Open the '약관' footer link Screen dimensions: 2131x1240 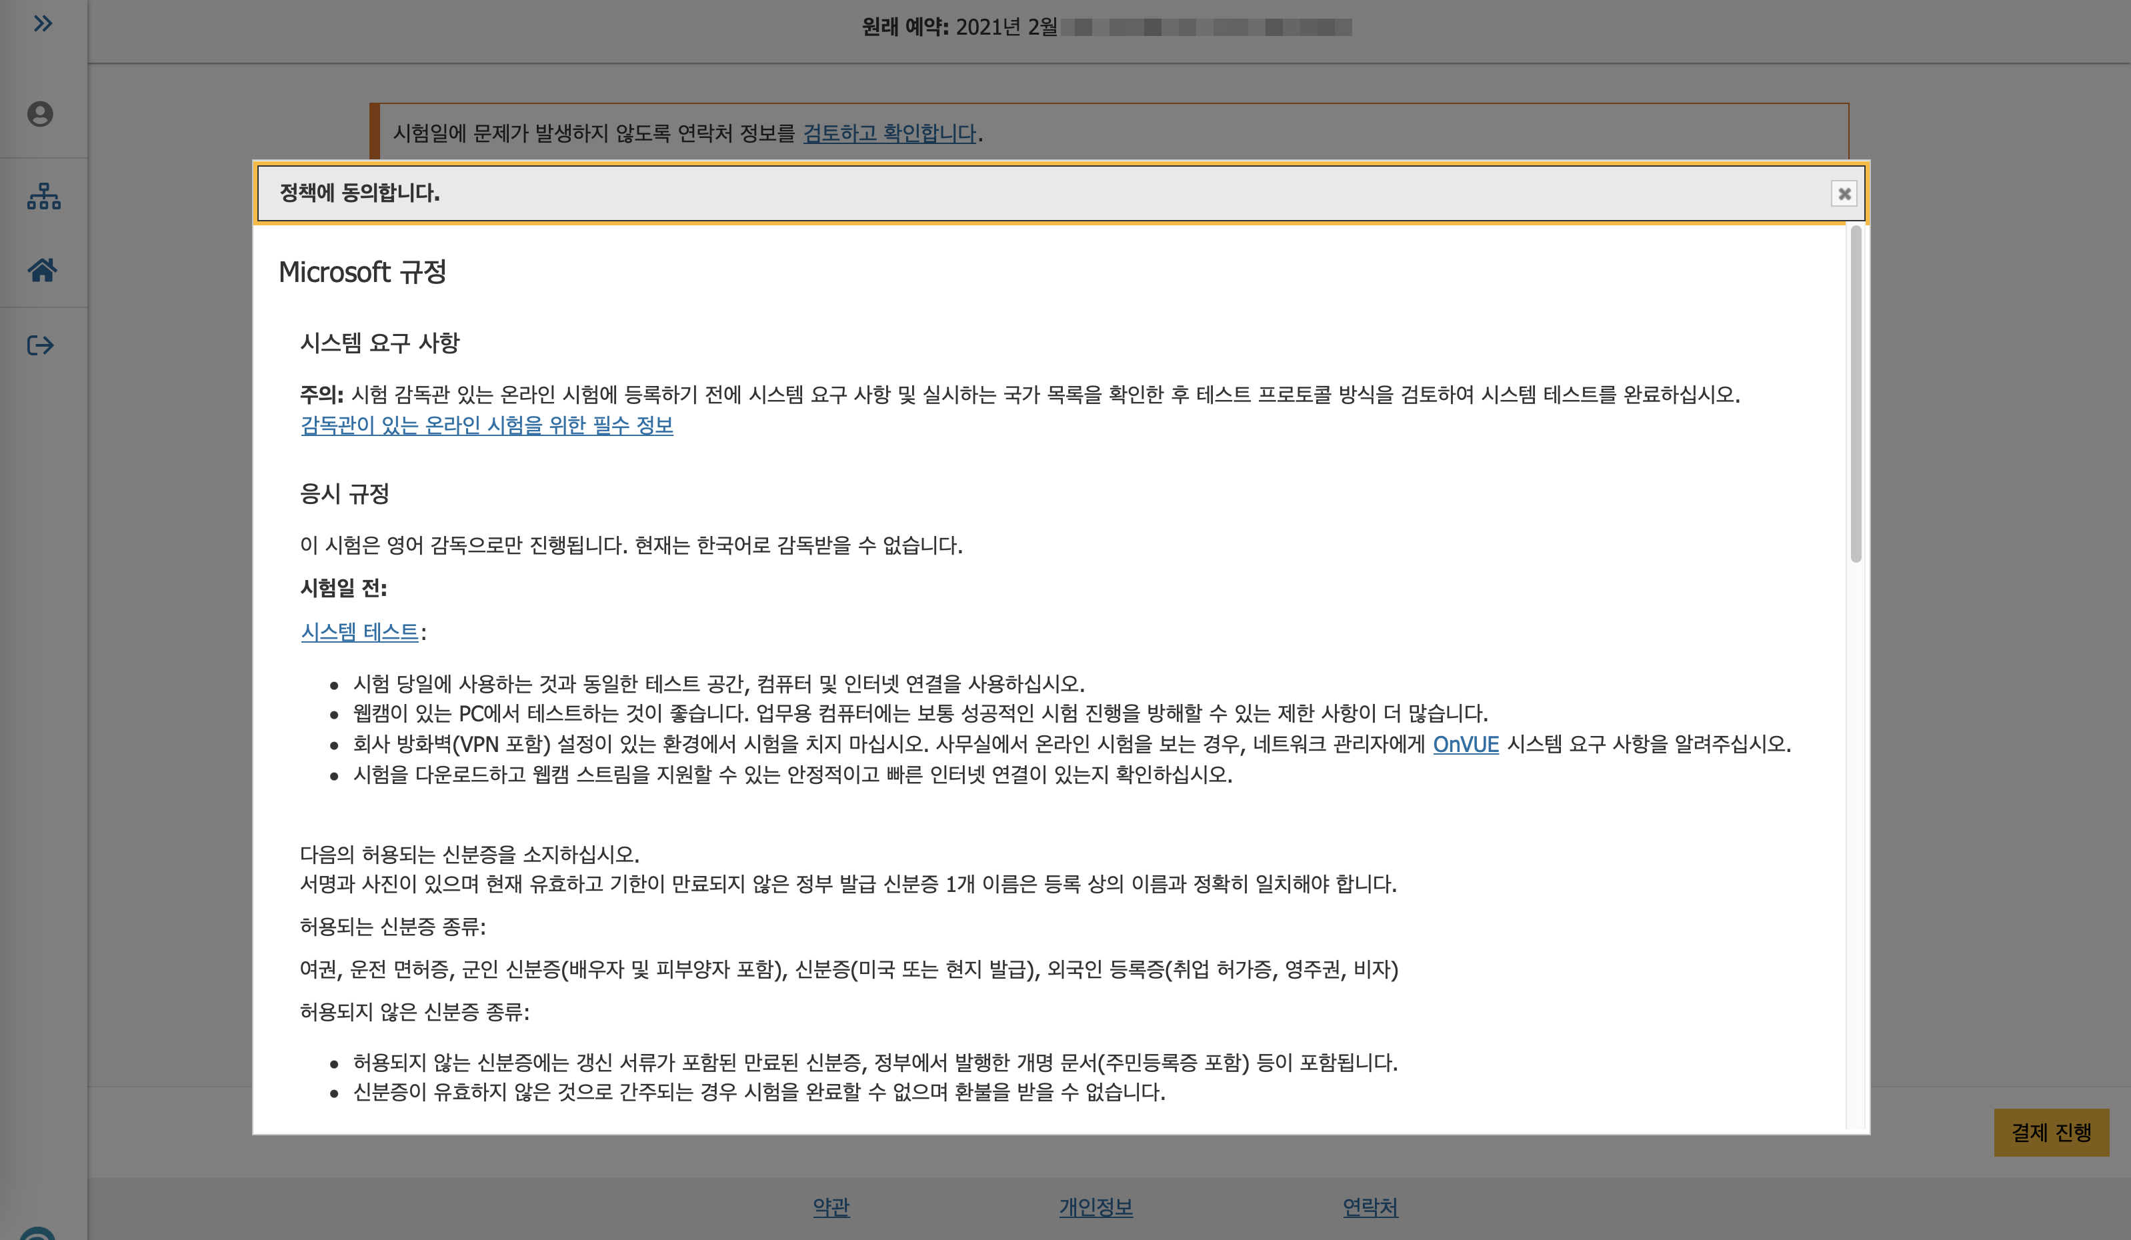[x=831, y=1207]
